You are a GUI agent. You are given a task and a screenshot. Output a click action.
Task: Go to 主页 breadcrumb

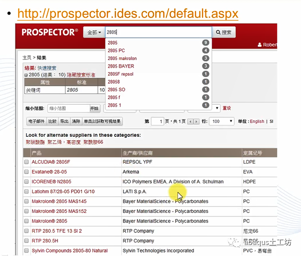point(26,58)
